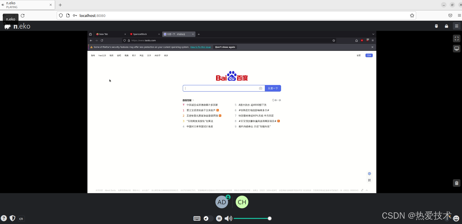Screen dimensions: 462x224
Task: Close the remote SponsorBlock tab
Action: 159,34
